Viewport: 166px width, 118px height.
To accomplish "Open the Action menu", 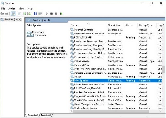I will point(12,9).
